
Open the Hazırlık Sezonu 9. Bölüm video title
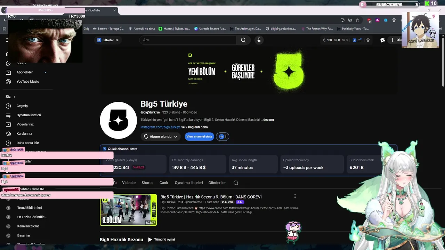point(211,197)
